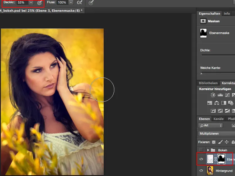Screen dimensions: 235x176
Task: Hide the Ebene 3 layer via eye icon
Action: pyautogui.click(x=201, y=159)
